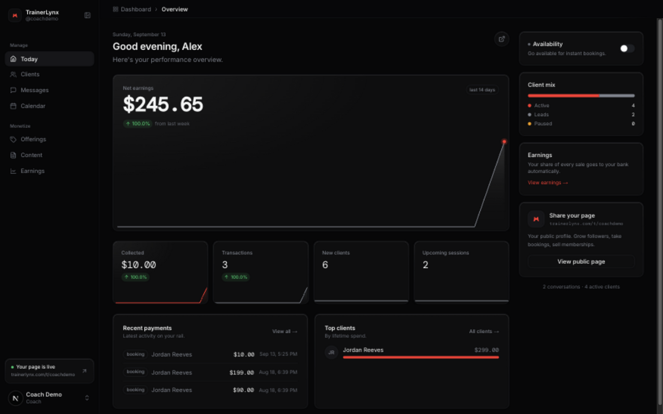Click the Client mix progress bar
This screenshot has height=414, width=663.
(x=581, y=96)
